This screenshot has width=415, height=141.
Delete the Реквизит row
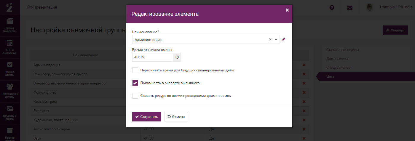pos(304,111)
